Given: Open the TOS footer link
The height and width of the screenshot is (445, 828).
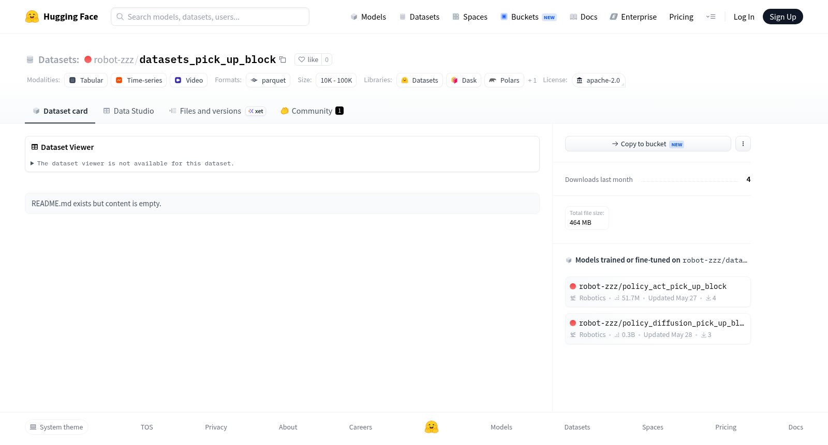Looking at the screenshot, I should 147,427.
